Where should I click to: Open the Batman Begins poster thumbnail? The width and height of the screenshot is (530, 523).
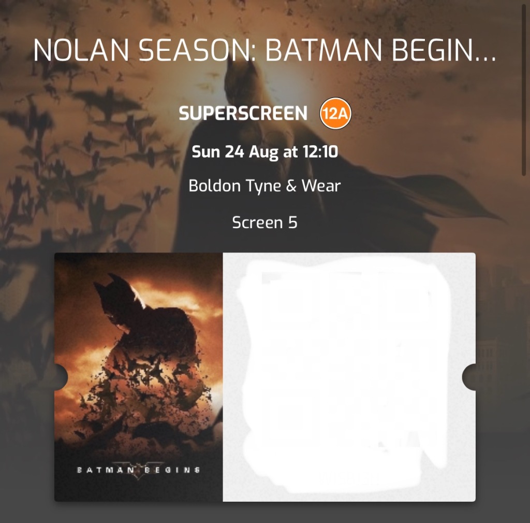point(139,377)
